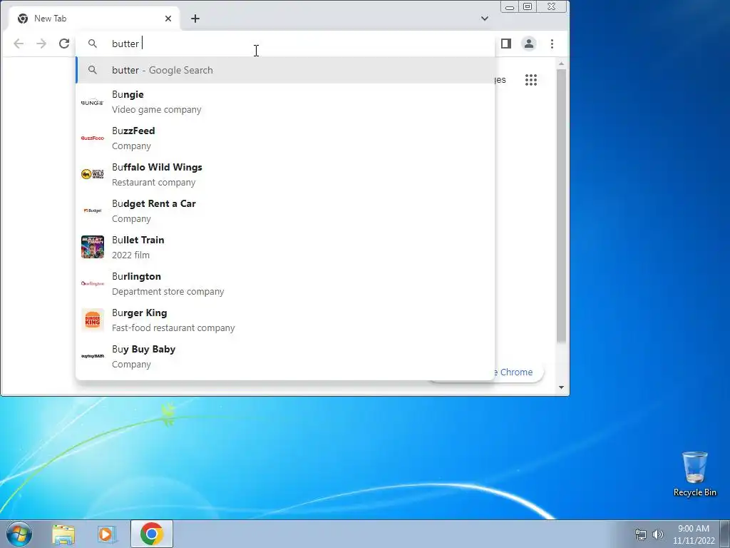730x548 pixels.
Task: Click the page scrollbar down arrow
Action: 562,387
